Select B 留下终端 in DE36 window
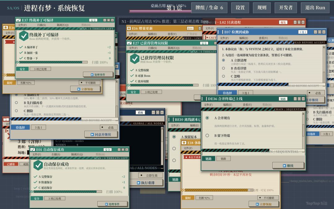Screen dimensions: 334x209 207,135
